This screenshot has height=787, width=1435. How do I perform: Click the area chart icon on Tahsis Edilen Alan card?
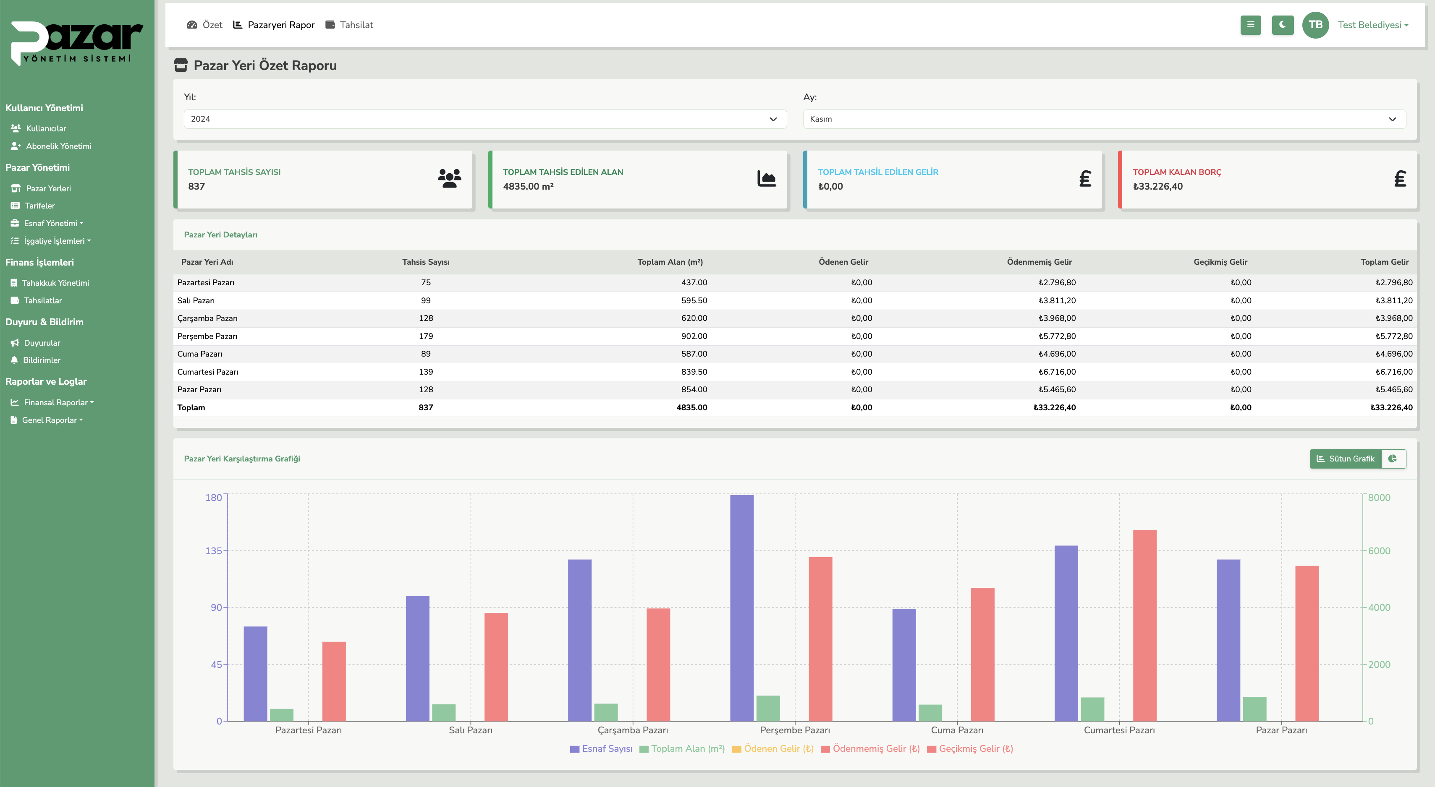click(767, 179)
